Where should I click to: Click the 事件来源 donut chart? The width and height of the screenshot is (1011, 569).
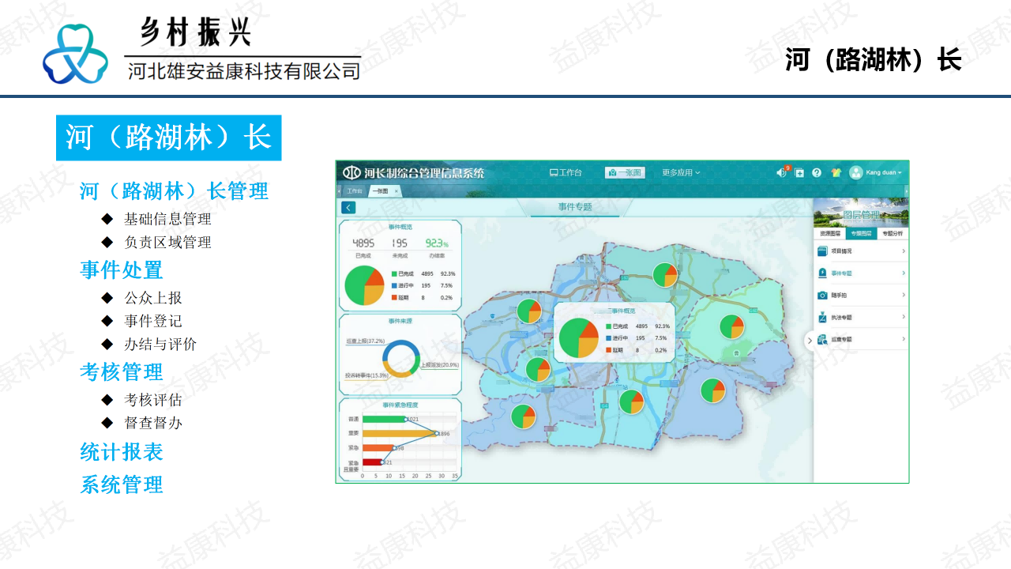[401, 358]
